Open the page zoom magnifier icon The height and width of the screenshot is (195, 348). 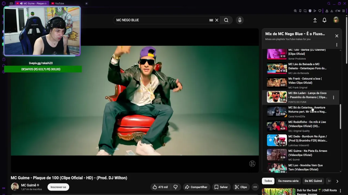pyautogui.click(x=295, y=11)
